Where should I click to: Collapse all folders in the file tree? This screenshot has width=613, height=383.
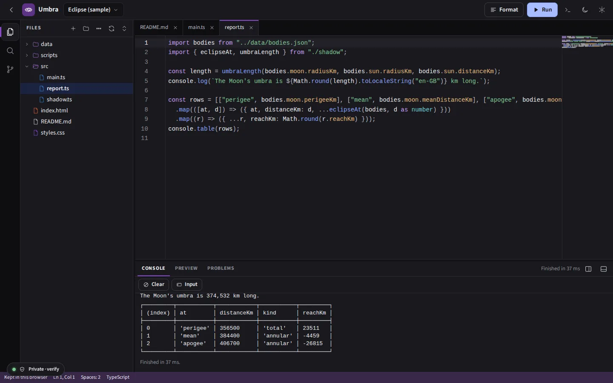tap(124, 29)
